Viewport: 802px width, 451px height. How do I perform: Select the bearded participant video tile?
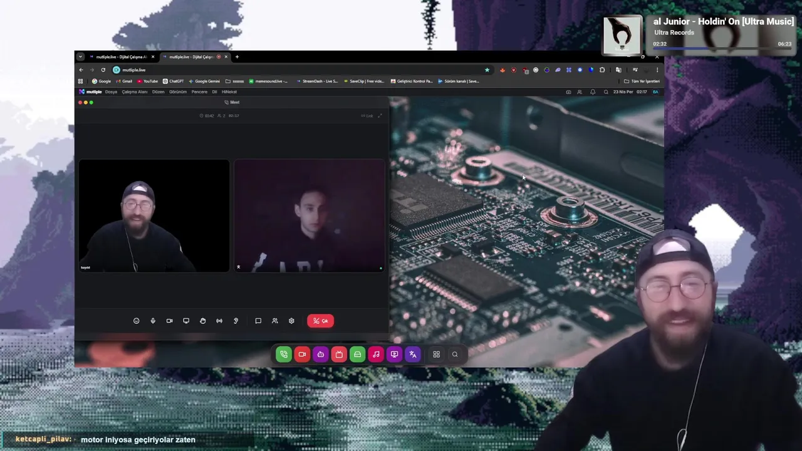point(154,215)
